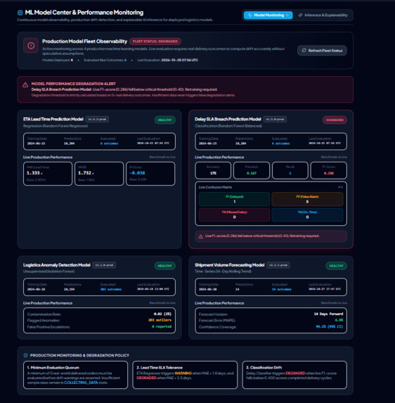Click the '3. Classification Drift' policy card
The image size is (395, 403).
294,375
